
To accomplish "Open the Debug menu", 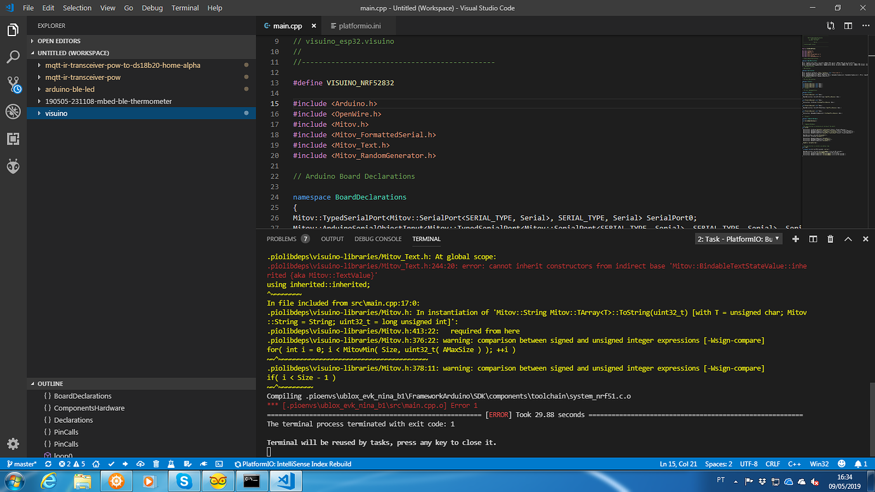I will pyautogui.click(x=152, y=8).
